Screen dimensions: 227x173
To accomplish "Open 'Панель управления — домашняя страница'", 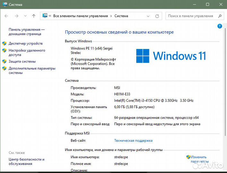I will pos(27,32).
